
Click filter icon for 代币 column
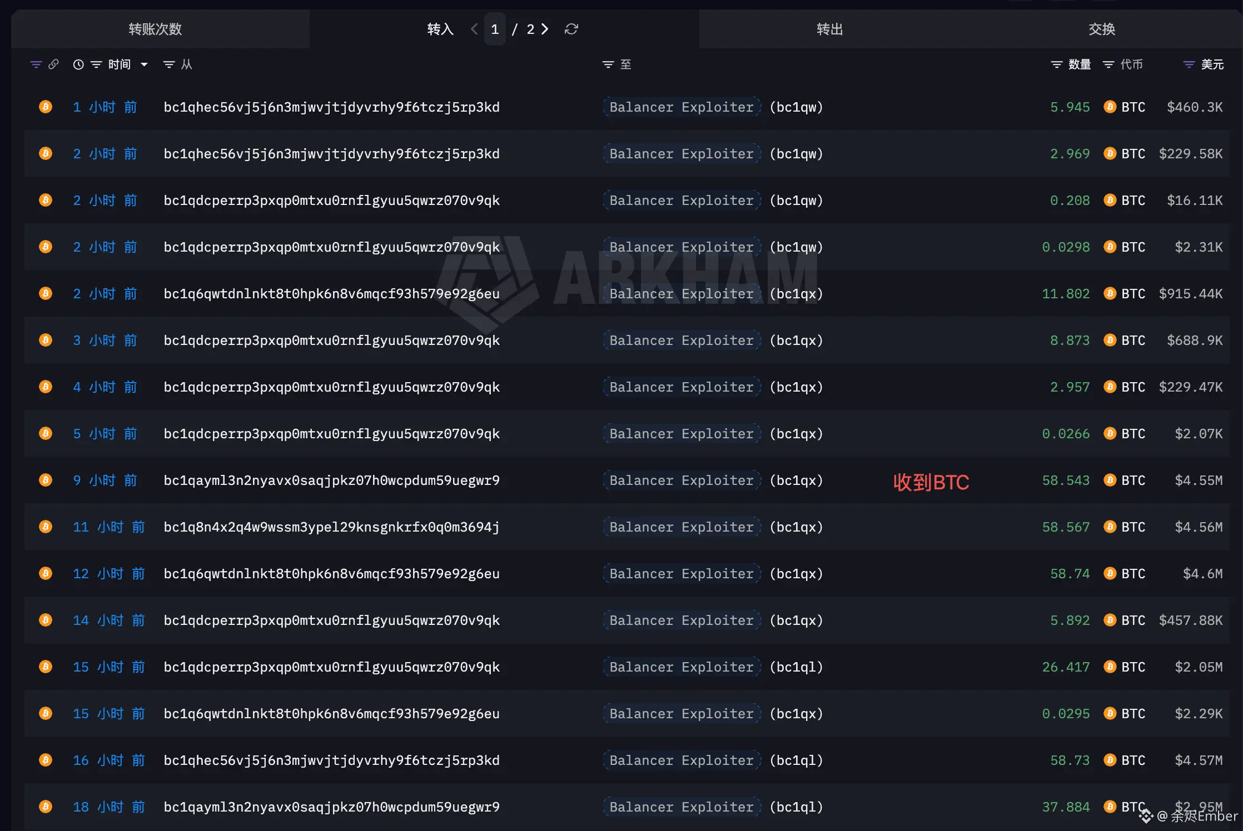pos(1108,64)
